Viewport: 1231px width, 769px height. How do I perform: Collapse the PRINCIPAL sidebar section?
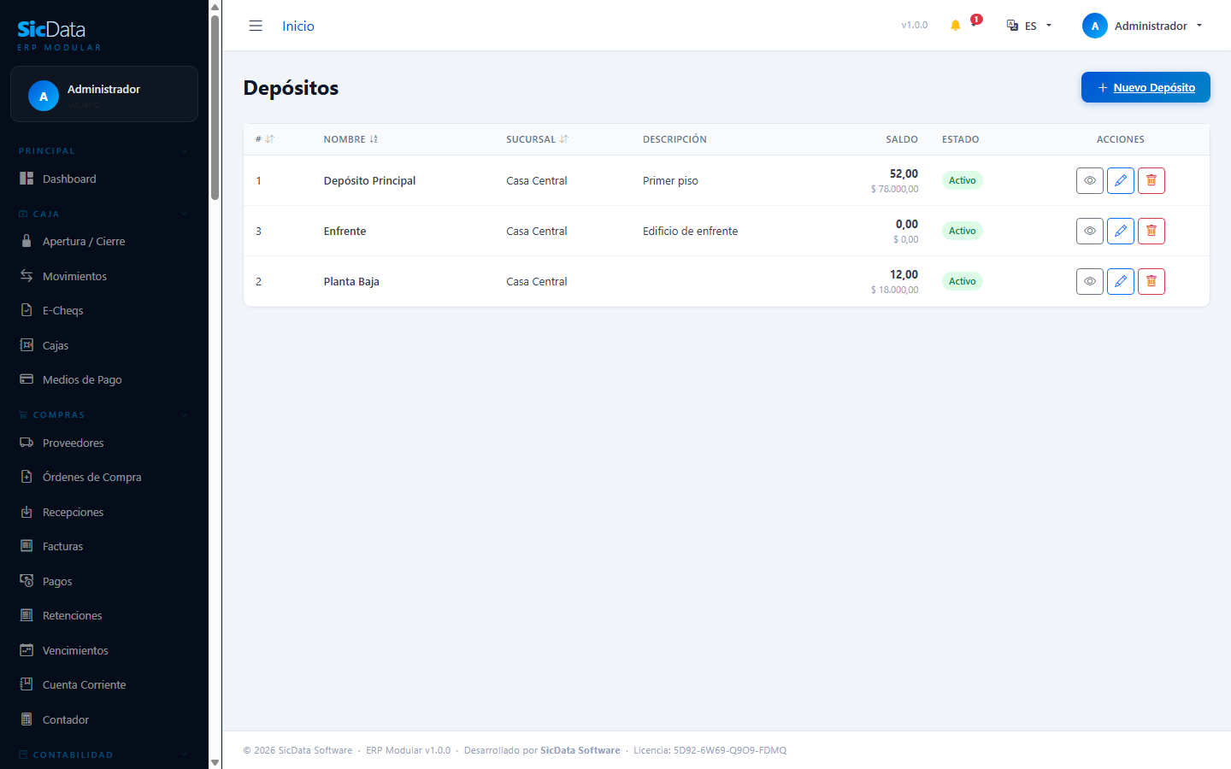[184, 151]
